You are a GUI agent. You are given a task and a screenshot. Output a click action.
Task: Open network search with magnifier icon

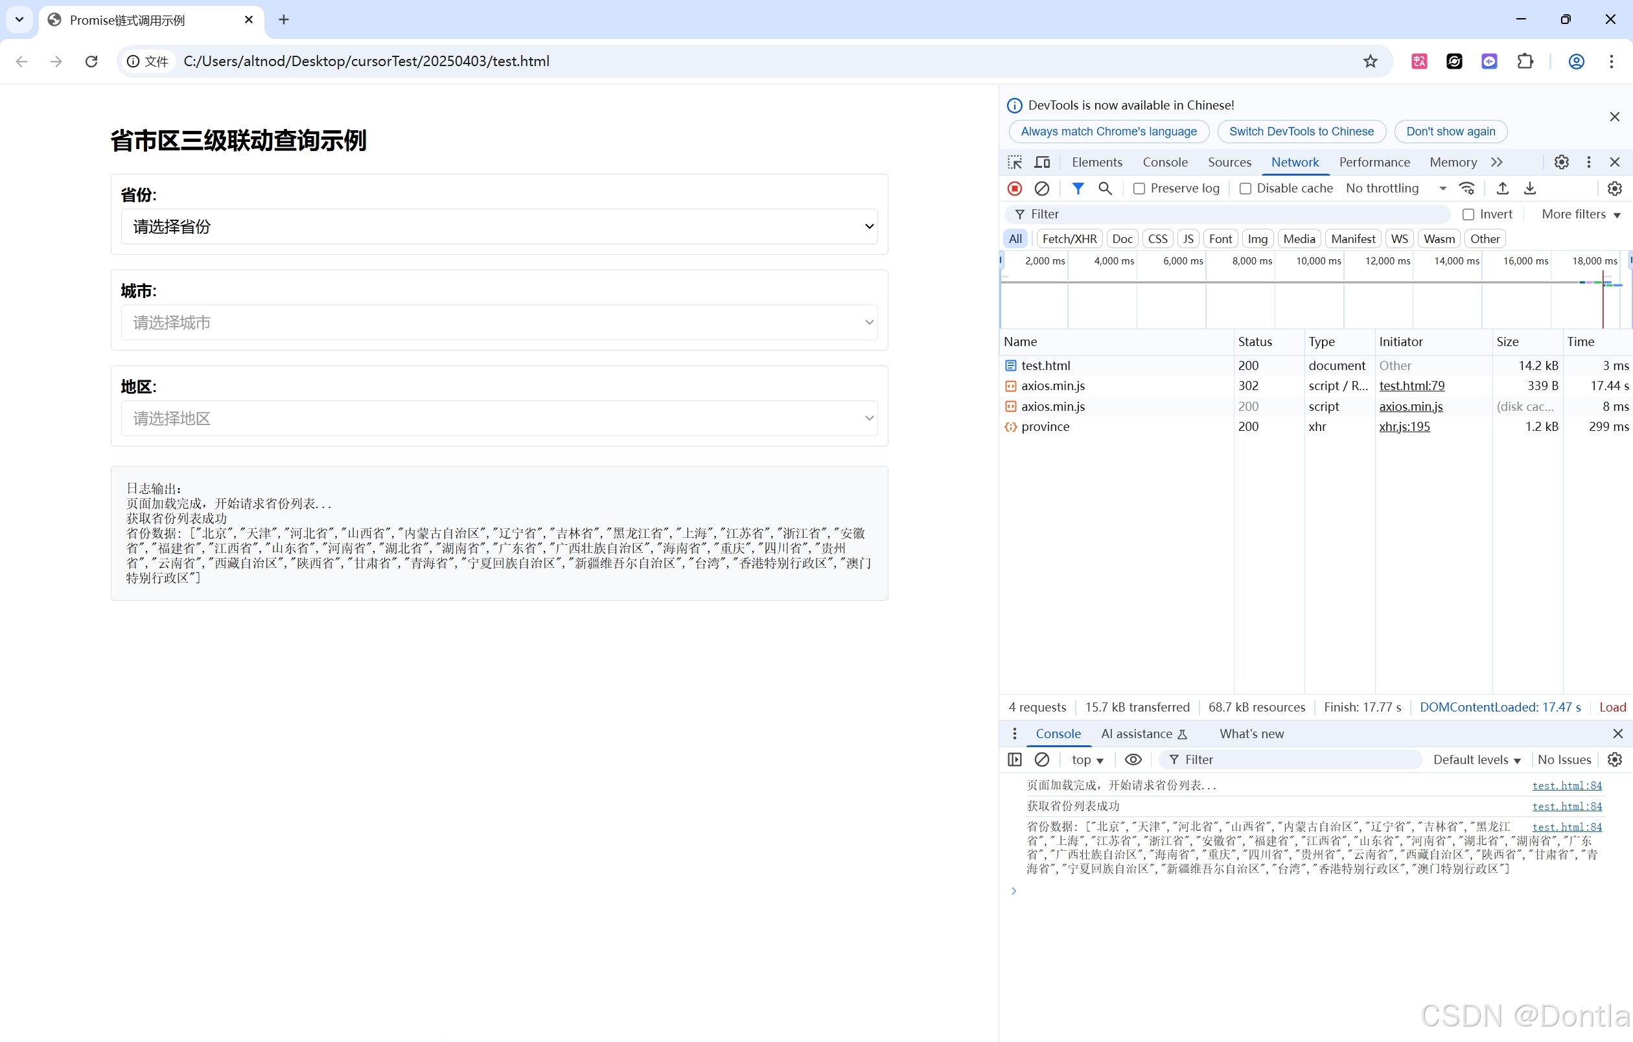[1105, 189]
